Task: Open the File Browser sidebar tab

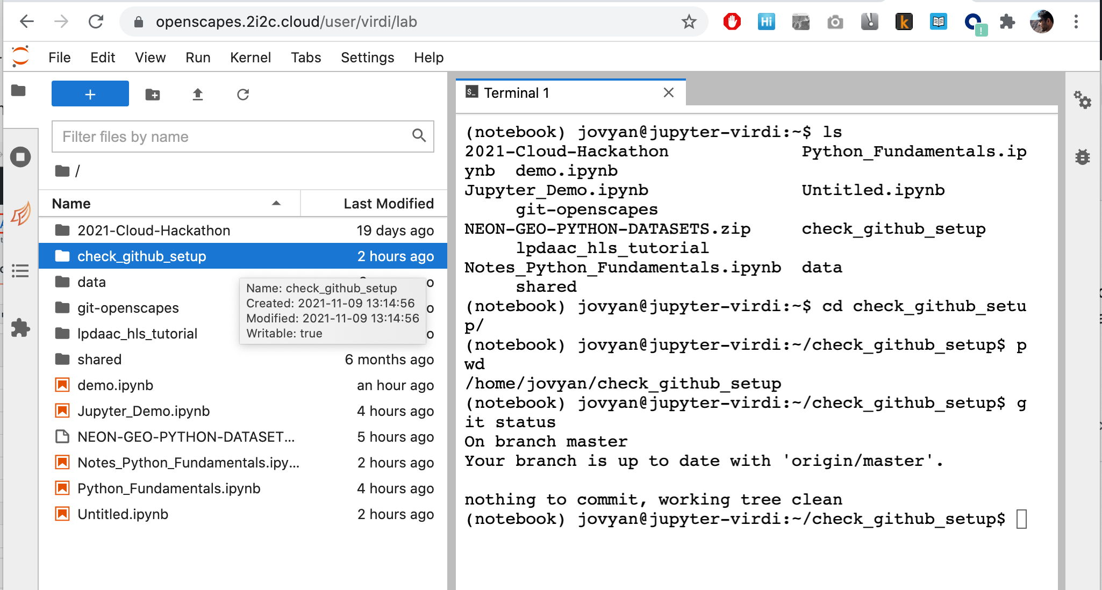Action: (19, 91)
